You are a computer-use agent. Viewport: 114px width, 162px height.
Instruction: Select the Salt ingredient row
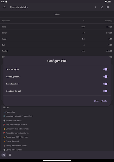(57, 45)
